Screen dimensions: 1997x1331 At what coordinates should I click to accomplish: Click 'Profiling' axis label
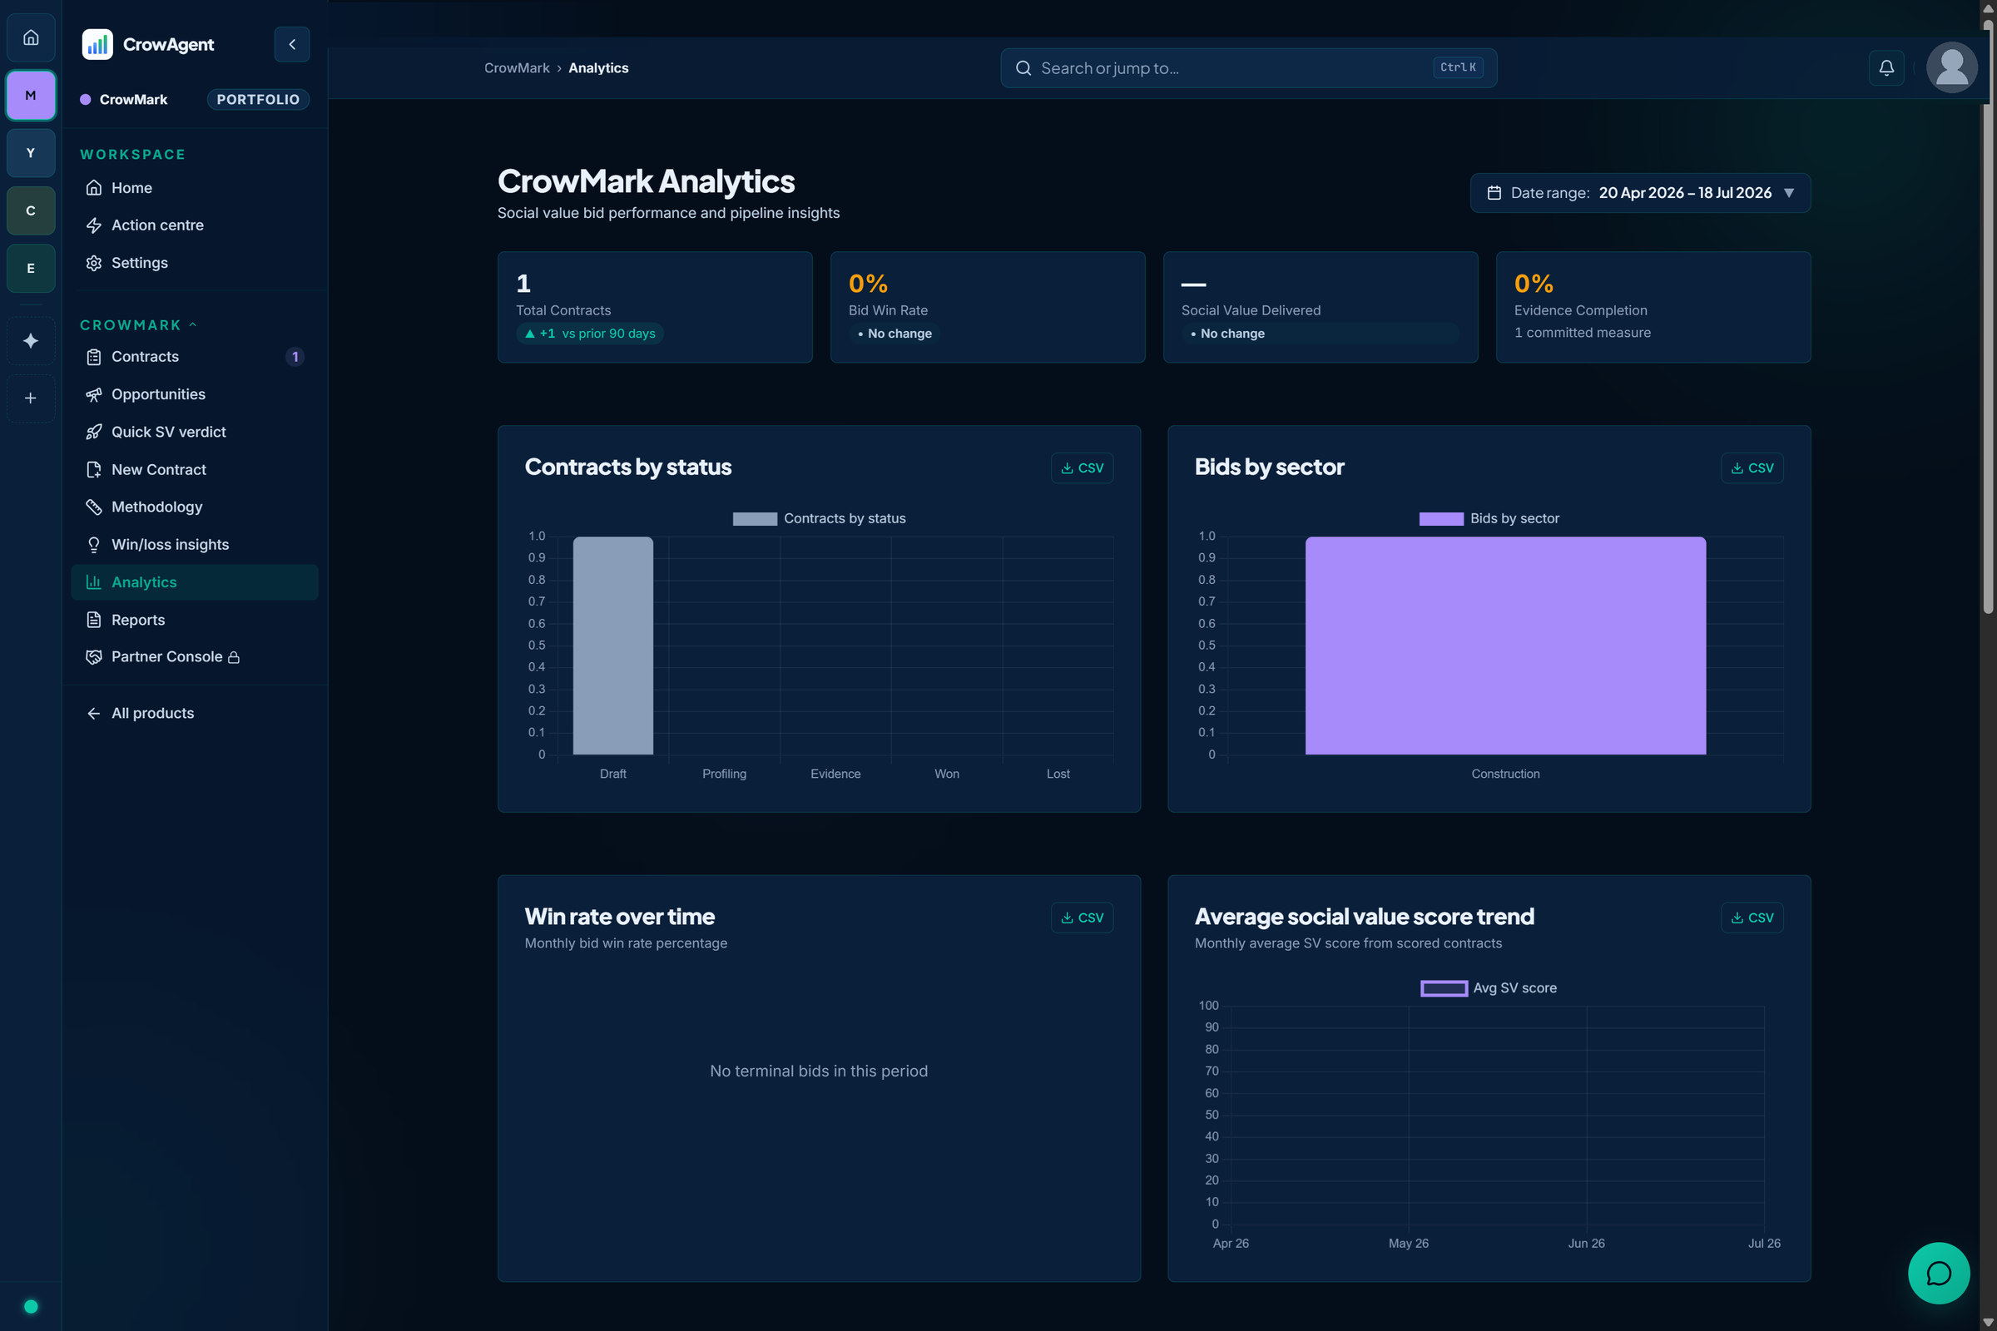click(x=723, y=774)
